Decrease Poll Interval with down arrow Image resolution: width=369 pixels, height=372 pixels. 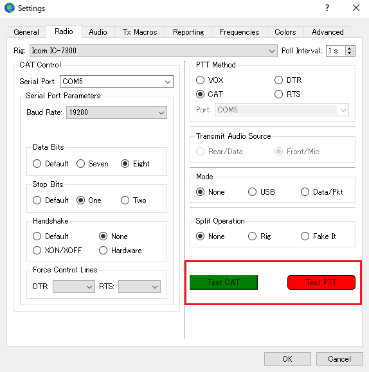[x=349, y=53]
